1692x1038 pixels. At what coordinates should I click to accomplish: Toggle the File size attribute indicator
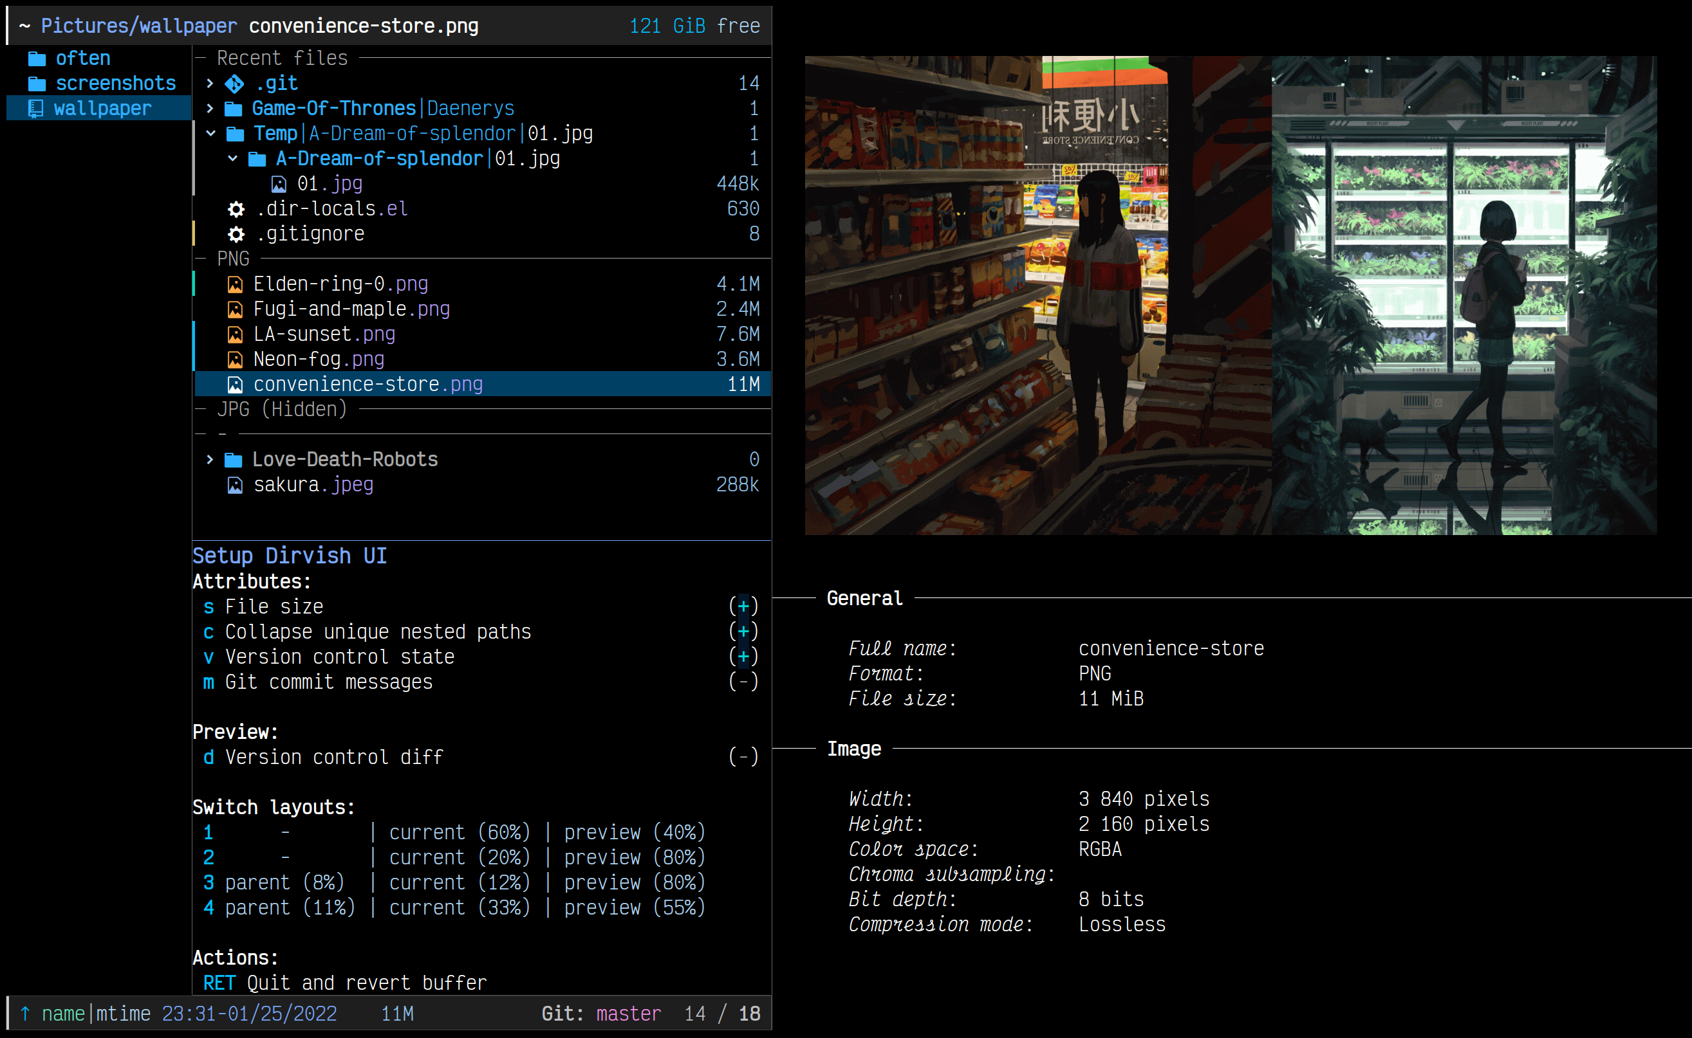pyautogui.click(x=743, y=606)
